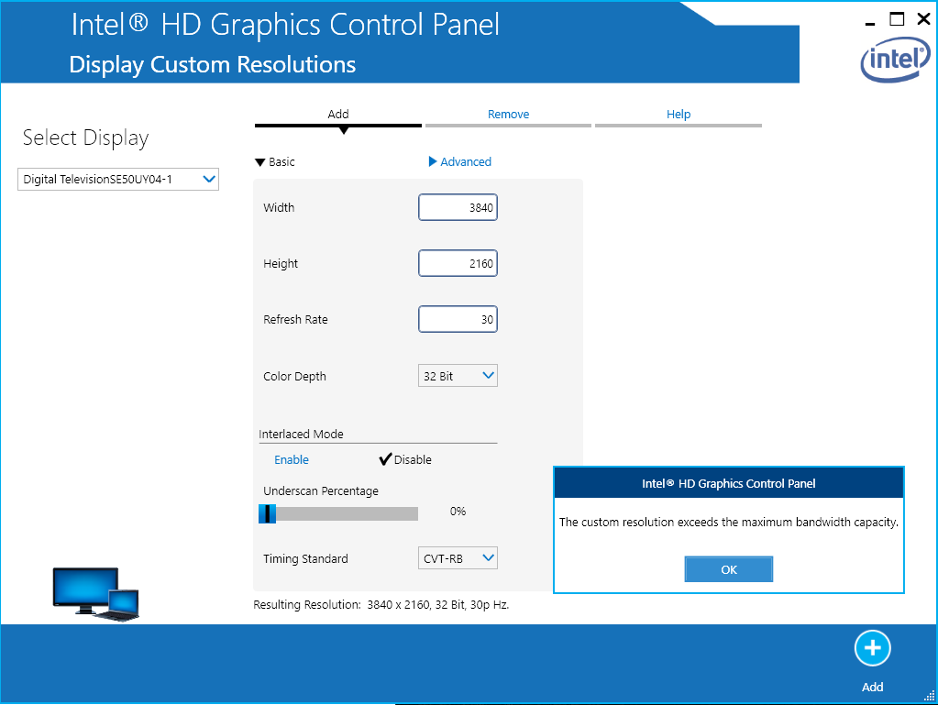Click OK in the bandwidth warning dialog
The height and width of the screenshot is (705, 938).
[x=729, y=569]
